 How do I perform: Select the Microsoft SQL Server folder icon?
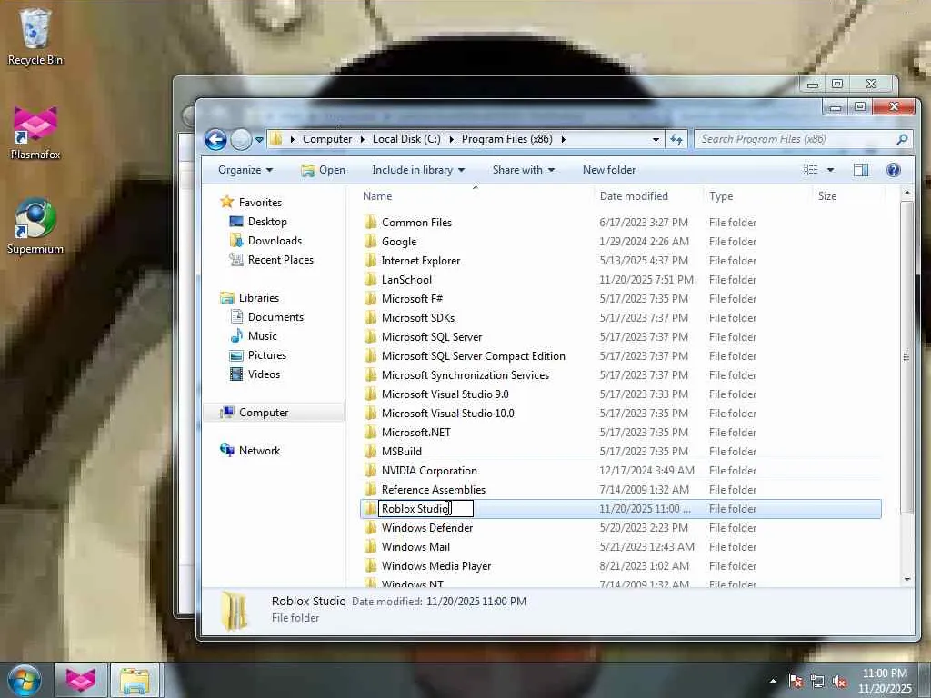click(x=371, y=336)
